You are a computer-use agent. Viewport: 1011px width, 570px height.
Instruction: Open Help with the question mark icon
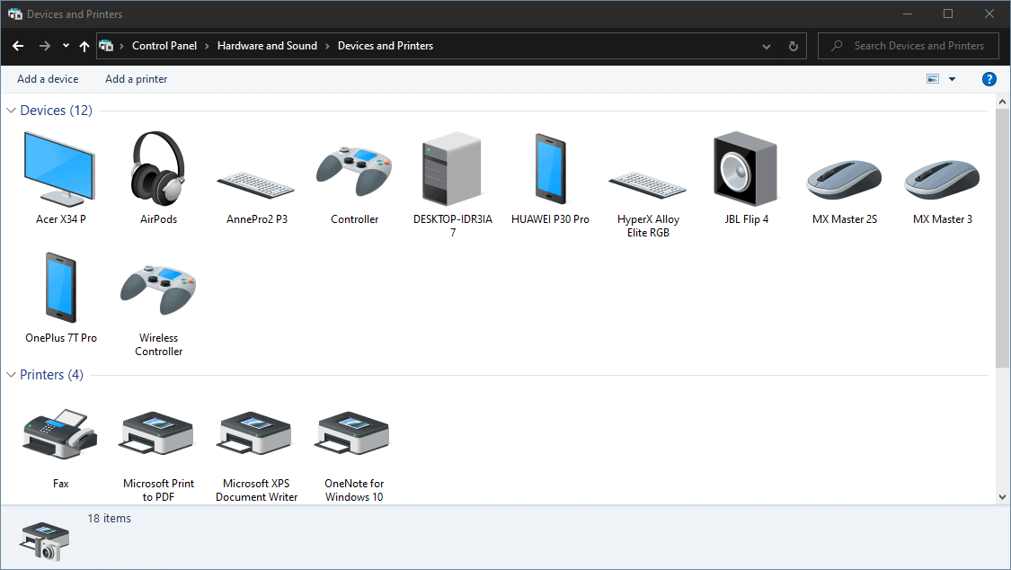click(x=989, y=78)
